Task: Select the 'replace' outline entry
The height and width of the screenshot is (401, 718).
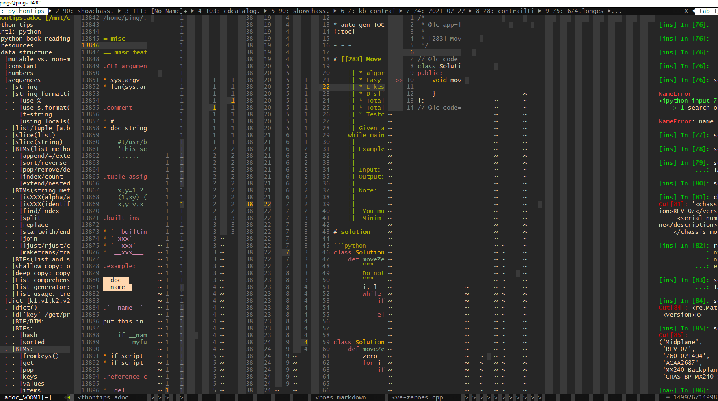Action: coord(35,225)
